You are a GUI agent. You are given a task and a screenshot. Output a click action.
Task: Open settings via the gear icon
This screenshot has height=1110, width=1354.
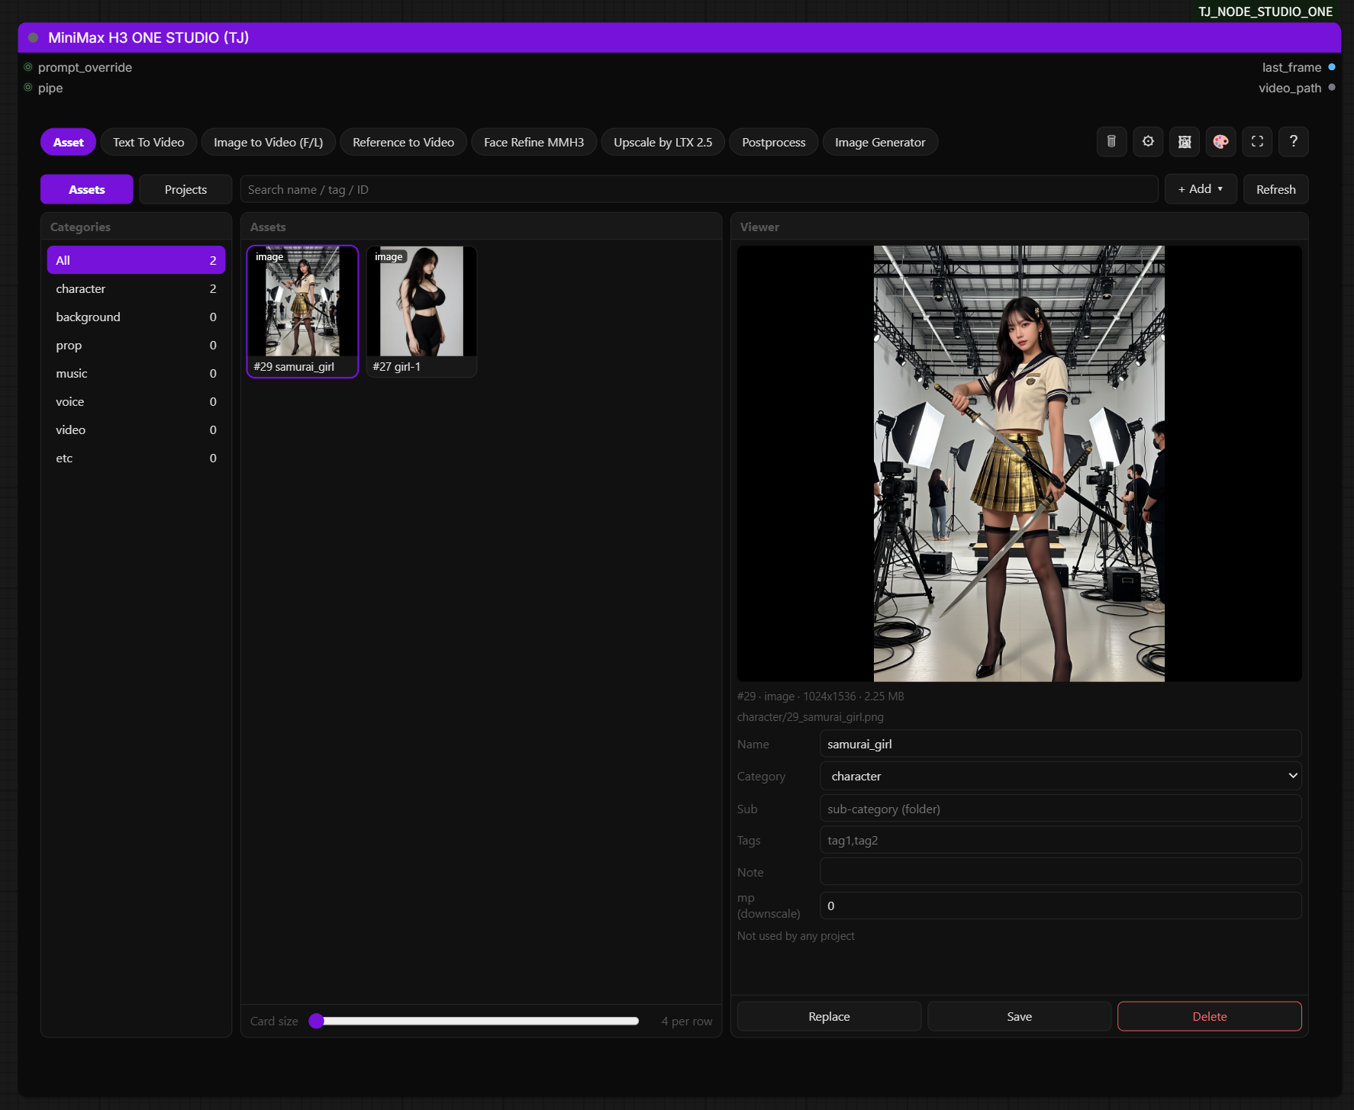(1148, 142)
